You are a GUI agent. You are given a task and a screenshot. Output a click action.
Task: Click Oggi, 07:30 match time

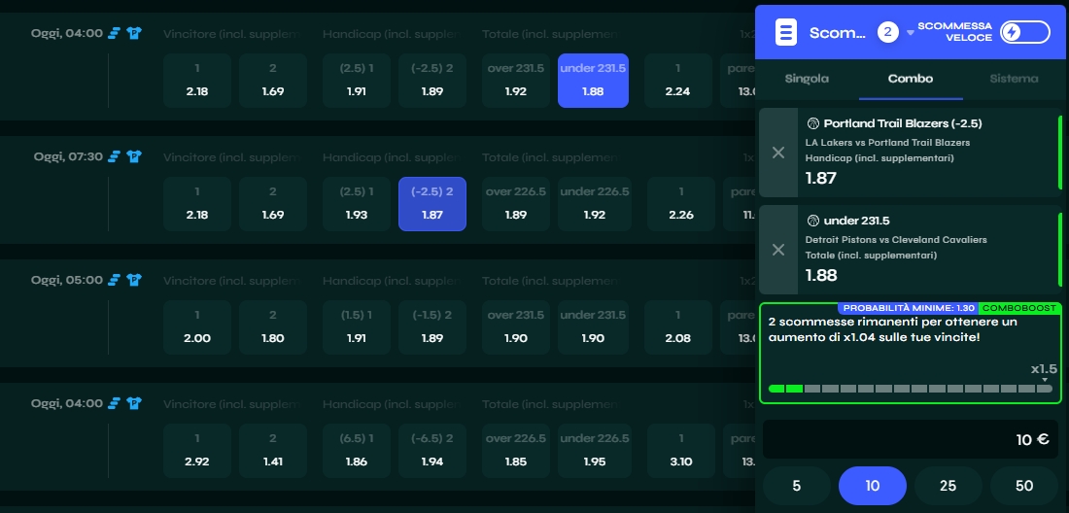68,156
